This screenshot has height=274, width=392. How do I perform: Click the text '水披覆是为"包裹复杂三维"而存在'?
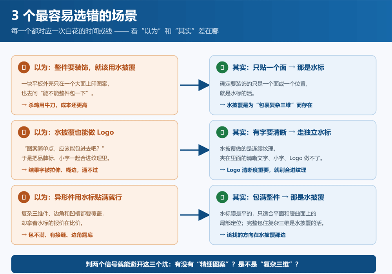(x=266, y=105)
